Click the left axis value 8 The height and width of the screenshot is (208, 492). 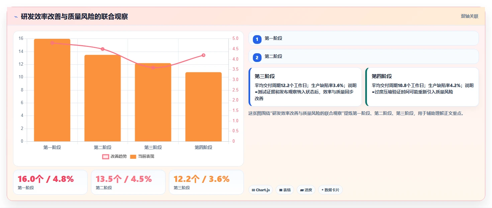point(22,90)
